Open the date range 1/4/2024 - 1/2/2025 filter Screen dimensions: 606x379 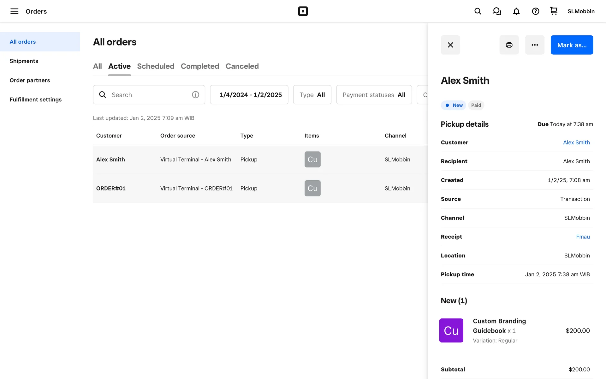pos(249,95)
